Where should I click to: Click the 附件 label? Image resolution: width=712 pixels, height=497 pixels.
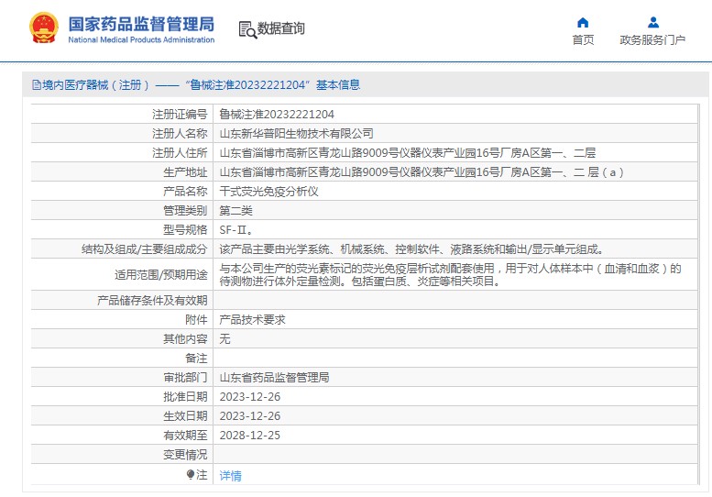pyautogui.click(x=196, y=319)
